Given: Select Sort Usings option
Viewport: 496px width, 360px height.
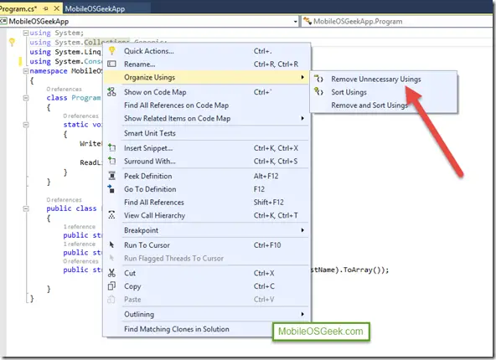Looking at the screenshot, I should coord(384,92).
